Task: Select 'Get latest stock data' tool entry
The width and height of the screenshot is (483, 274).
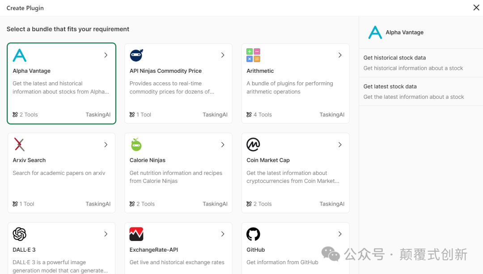Action: tap(421, 92)
